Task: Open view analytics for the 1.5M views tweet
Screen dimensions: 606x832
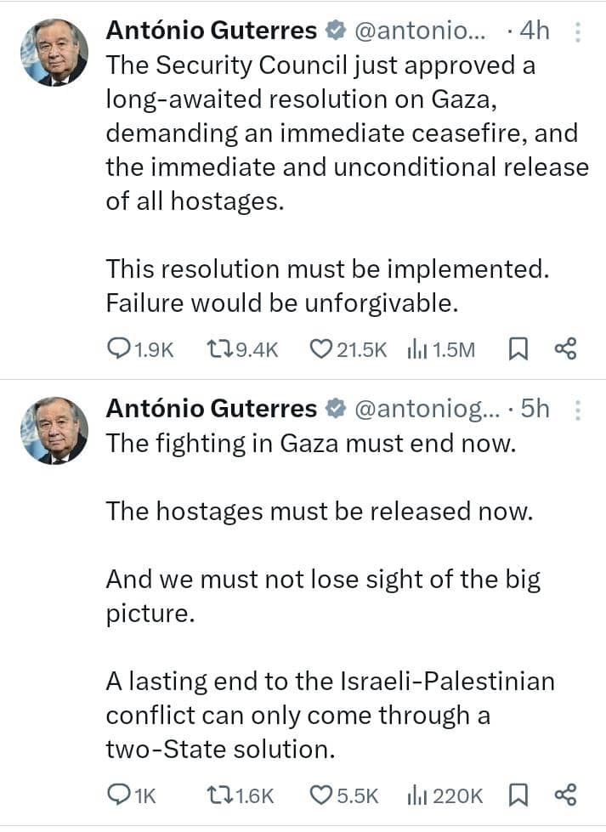Action: coord(417,348)
